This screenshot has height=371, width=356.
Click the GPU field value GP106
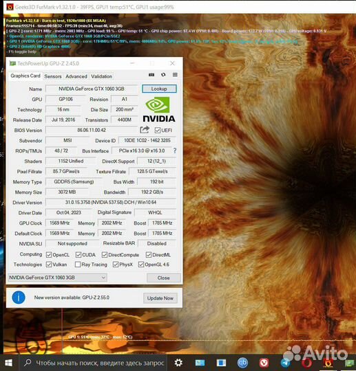click(65, 99)
